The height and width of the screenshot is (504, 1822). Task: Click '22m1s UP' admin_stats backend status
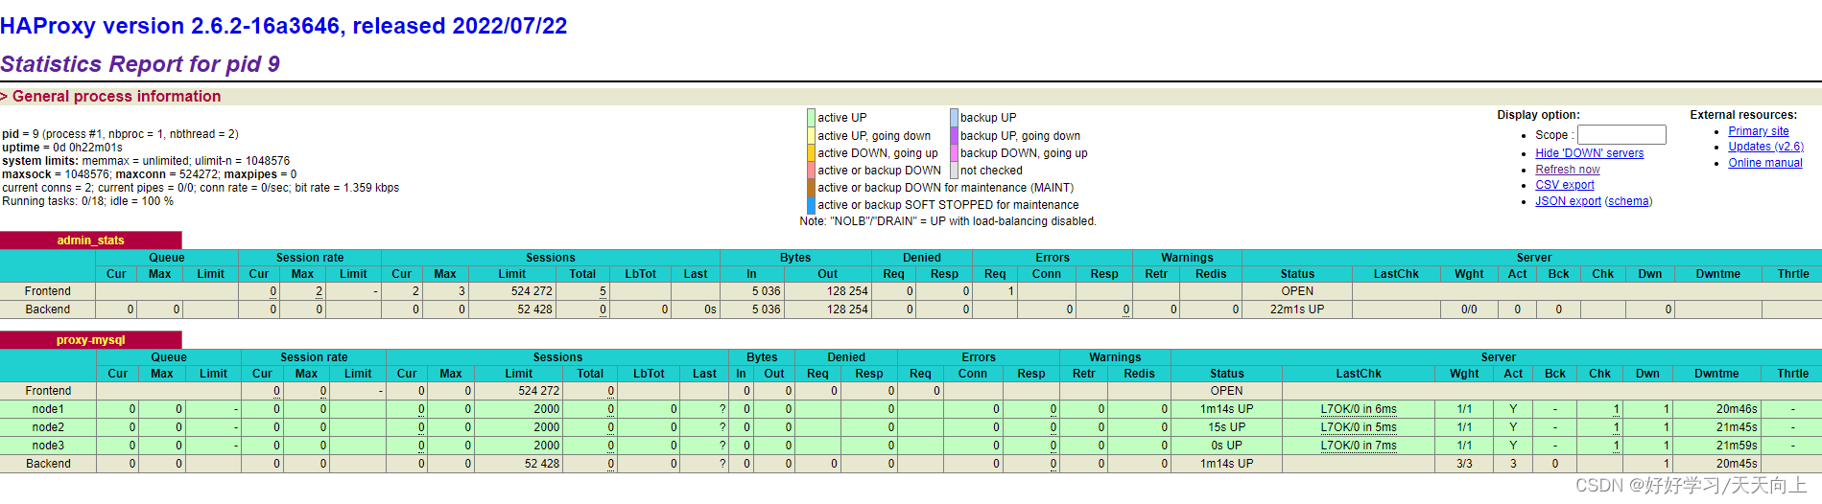pyautogui.click(x=1297, y=309)
